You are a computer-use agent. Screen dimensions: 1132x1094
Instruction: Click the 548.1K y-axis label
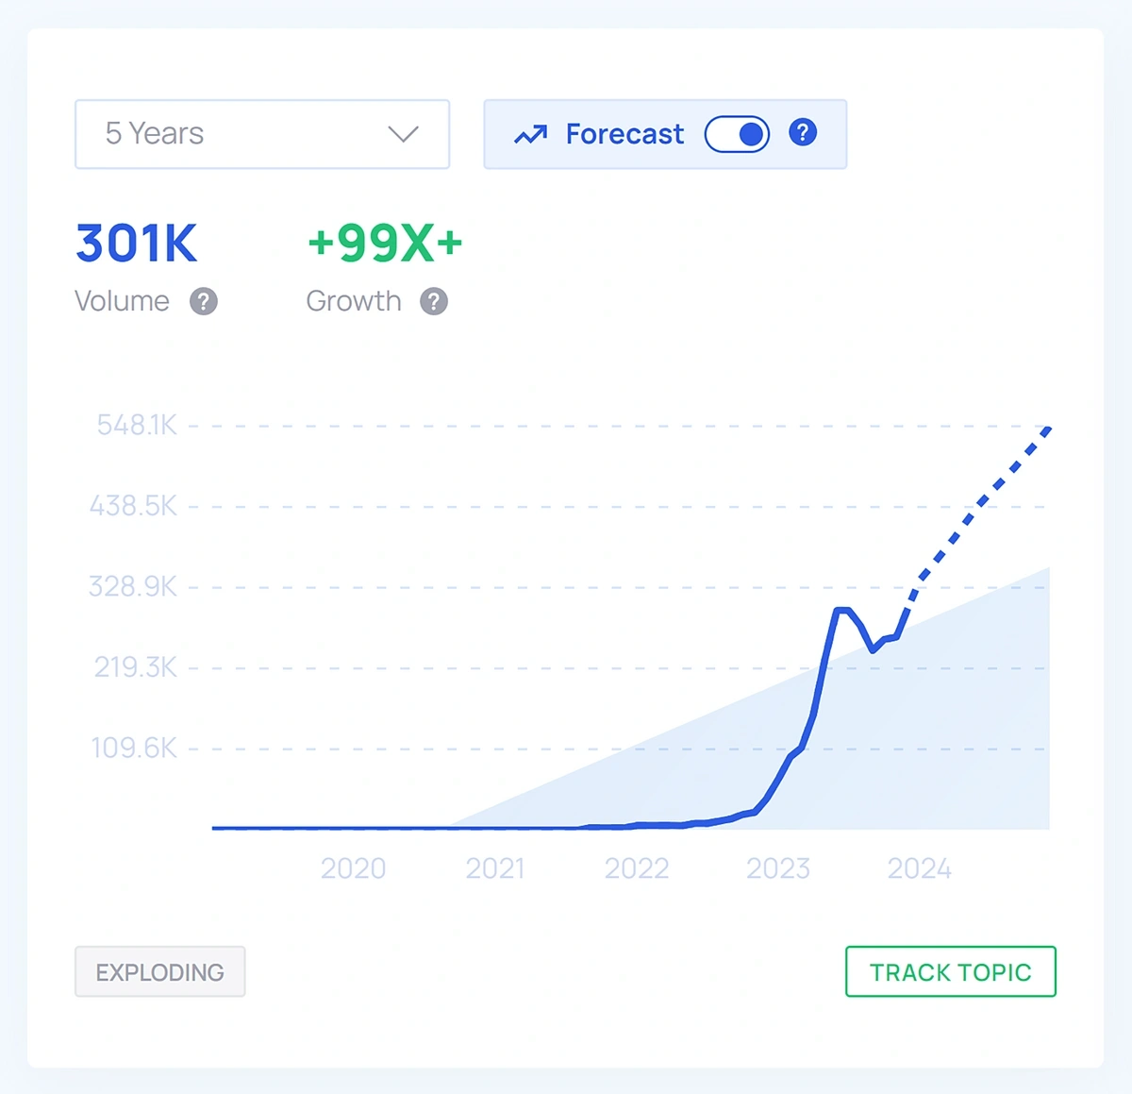pyautogui.click(x=137, y=426)
